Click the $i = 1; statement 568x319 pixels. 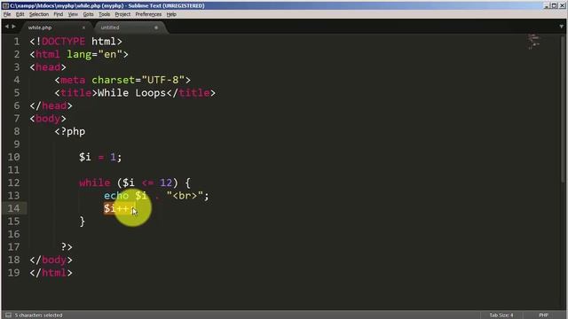(x=100, y=158)
